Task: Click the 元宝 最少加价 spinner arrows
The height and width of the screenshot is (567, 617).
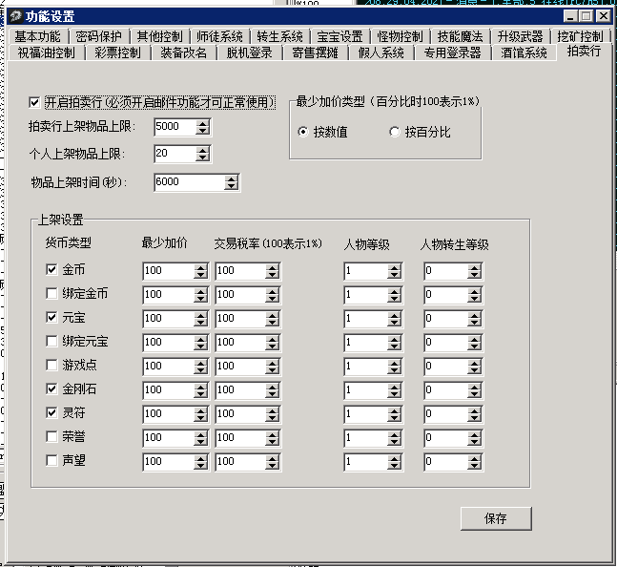Action: click(200, 319)
